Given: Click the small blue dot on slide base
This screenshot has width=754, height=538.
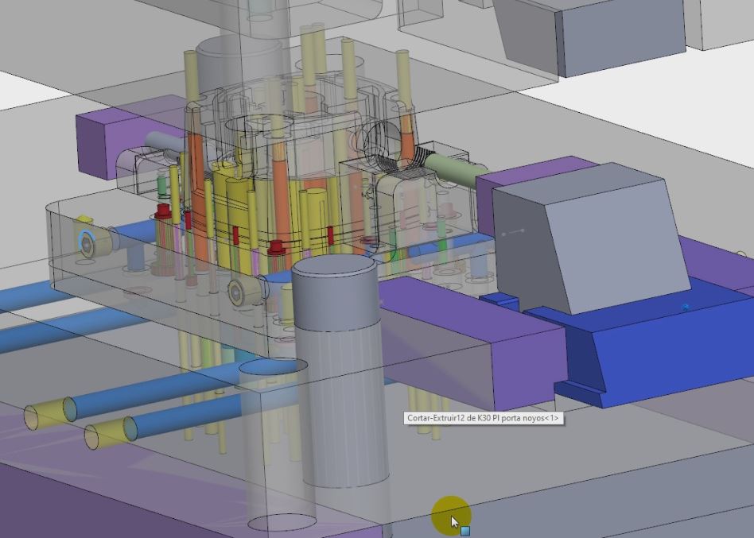Looking at the screenshot, I should pos(686,306).
